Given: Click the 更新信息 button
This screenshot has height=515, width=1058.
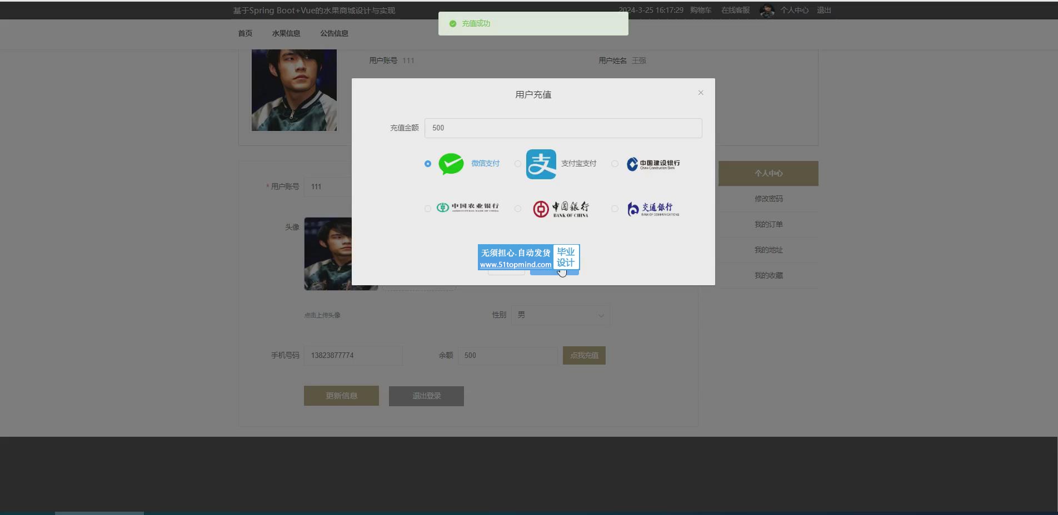Looking at the screenshot, I should point(341,396).
